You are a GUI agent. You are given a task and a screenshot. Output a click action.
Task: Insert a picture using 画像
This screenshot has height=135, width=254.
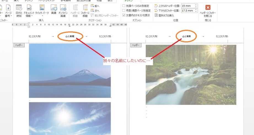[x=54, y=10]
